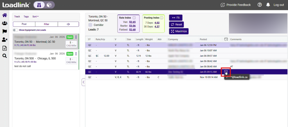Switch to the box freight mode toggle
Viewport: 288px width, 127px height.
[x=49, y=5]
